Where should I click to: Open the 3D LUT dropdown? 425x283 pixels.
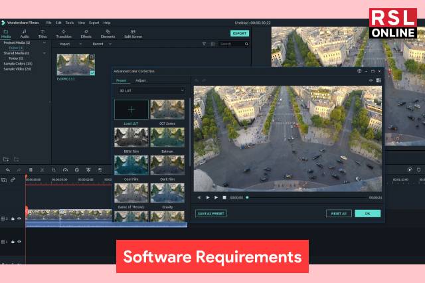pyautogui.click(x=151, y=90)
